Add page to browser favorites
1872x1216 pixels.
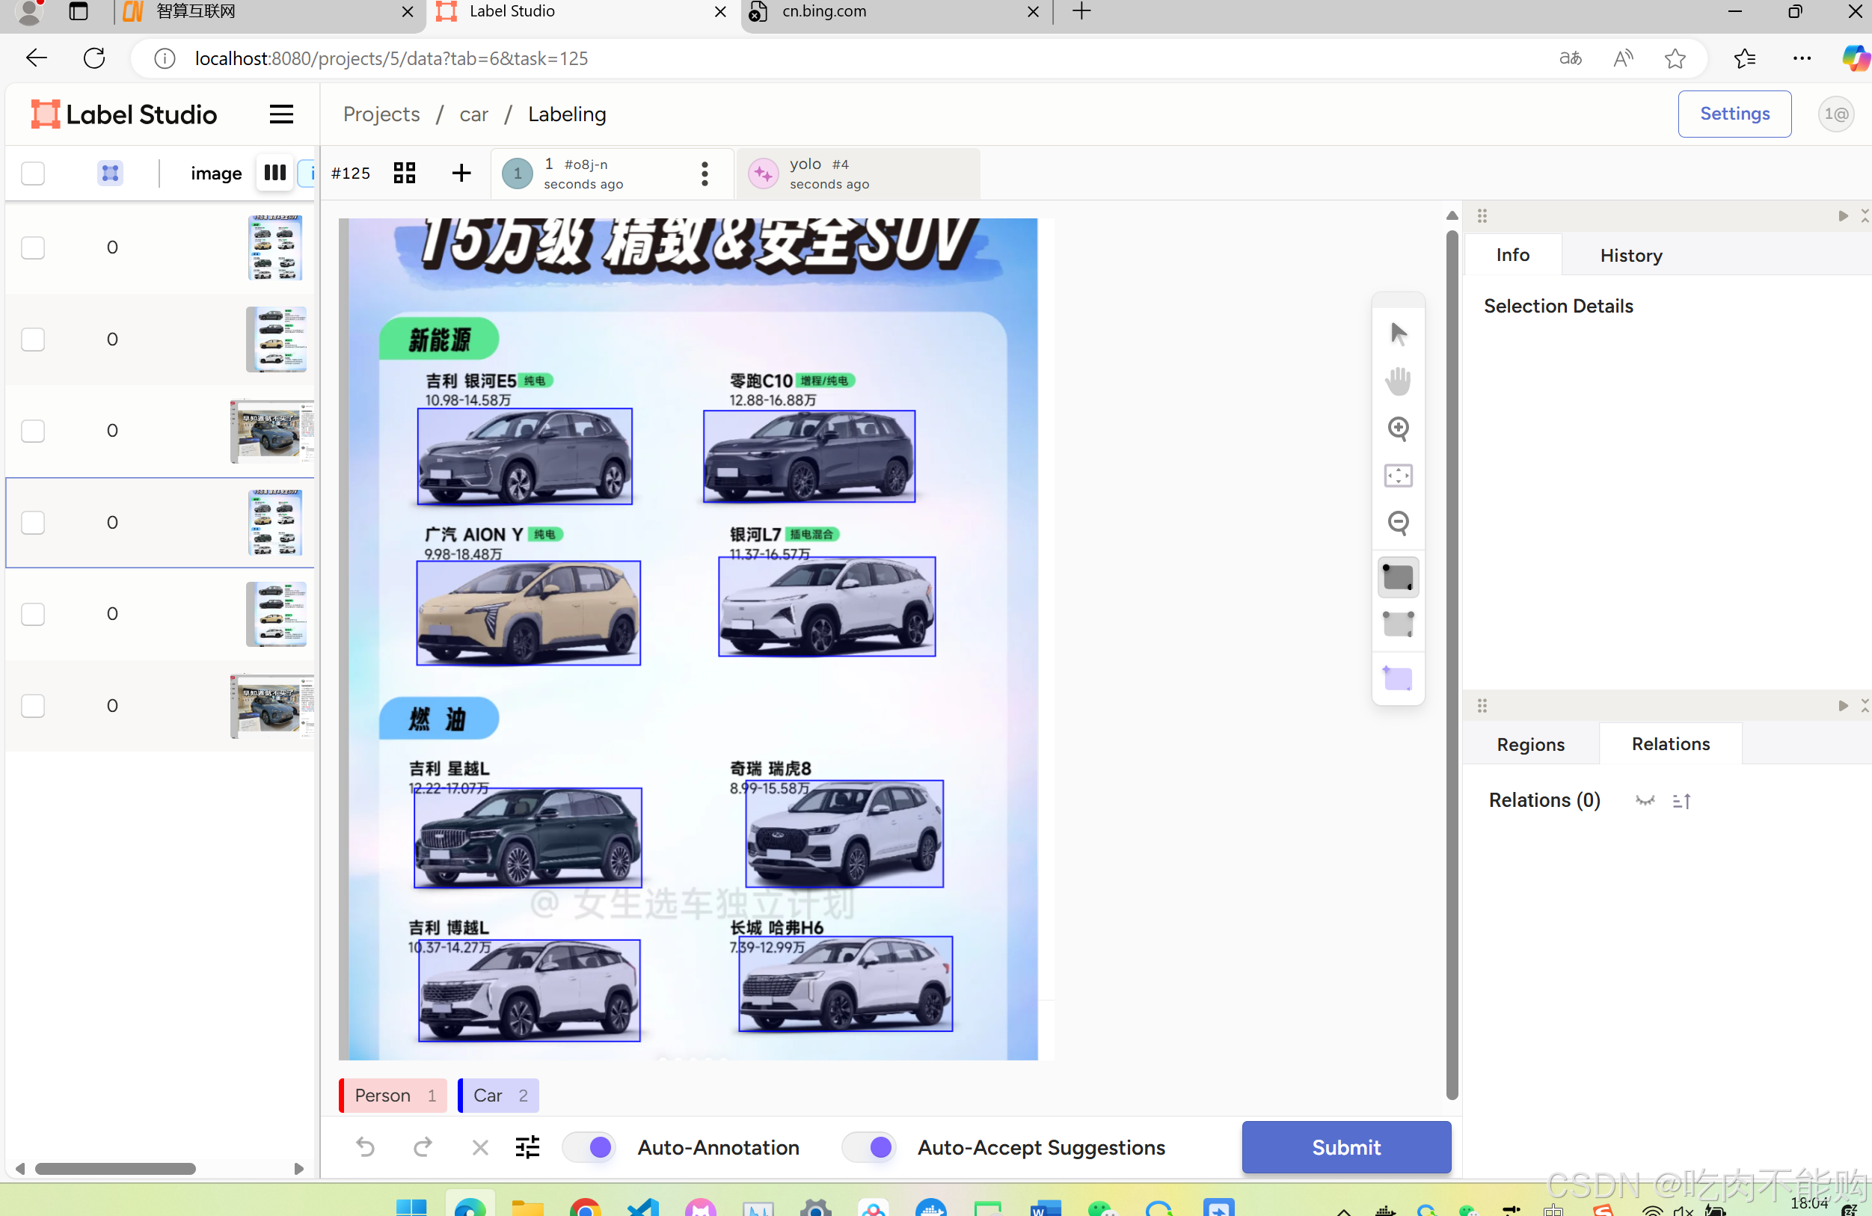point(1675,58)
